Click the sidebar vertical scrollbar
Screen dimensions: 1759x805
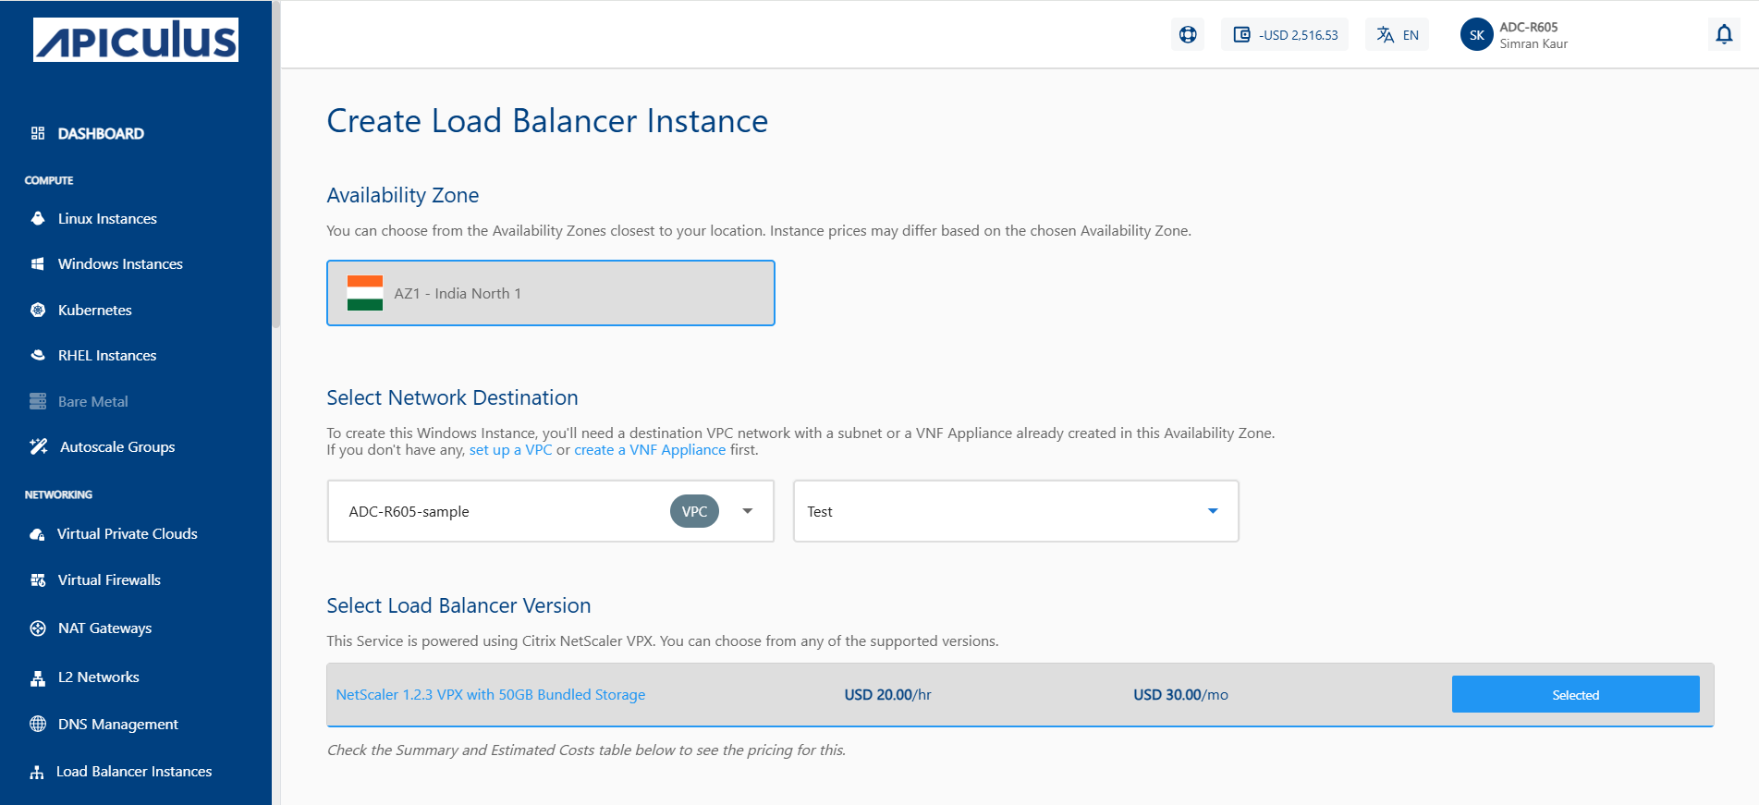pyautogui.click(x=275, y=166)
